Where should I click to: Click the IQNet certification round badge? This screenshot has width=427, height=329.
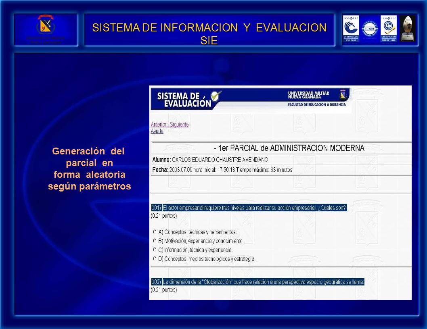370,29
